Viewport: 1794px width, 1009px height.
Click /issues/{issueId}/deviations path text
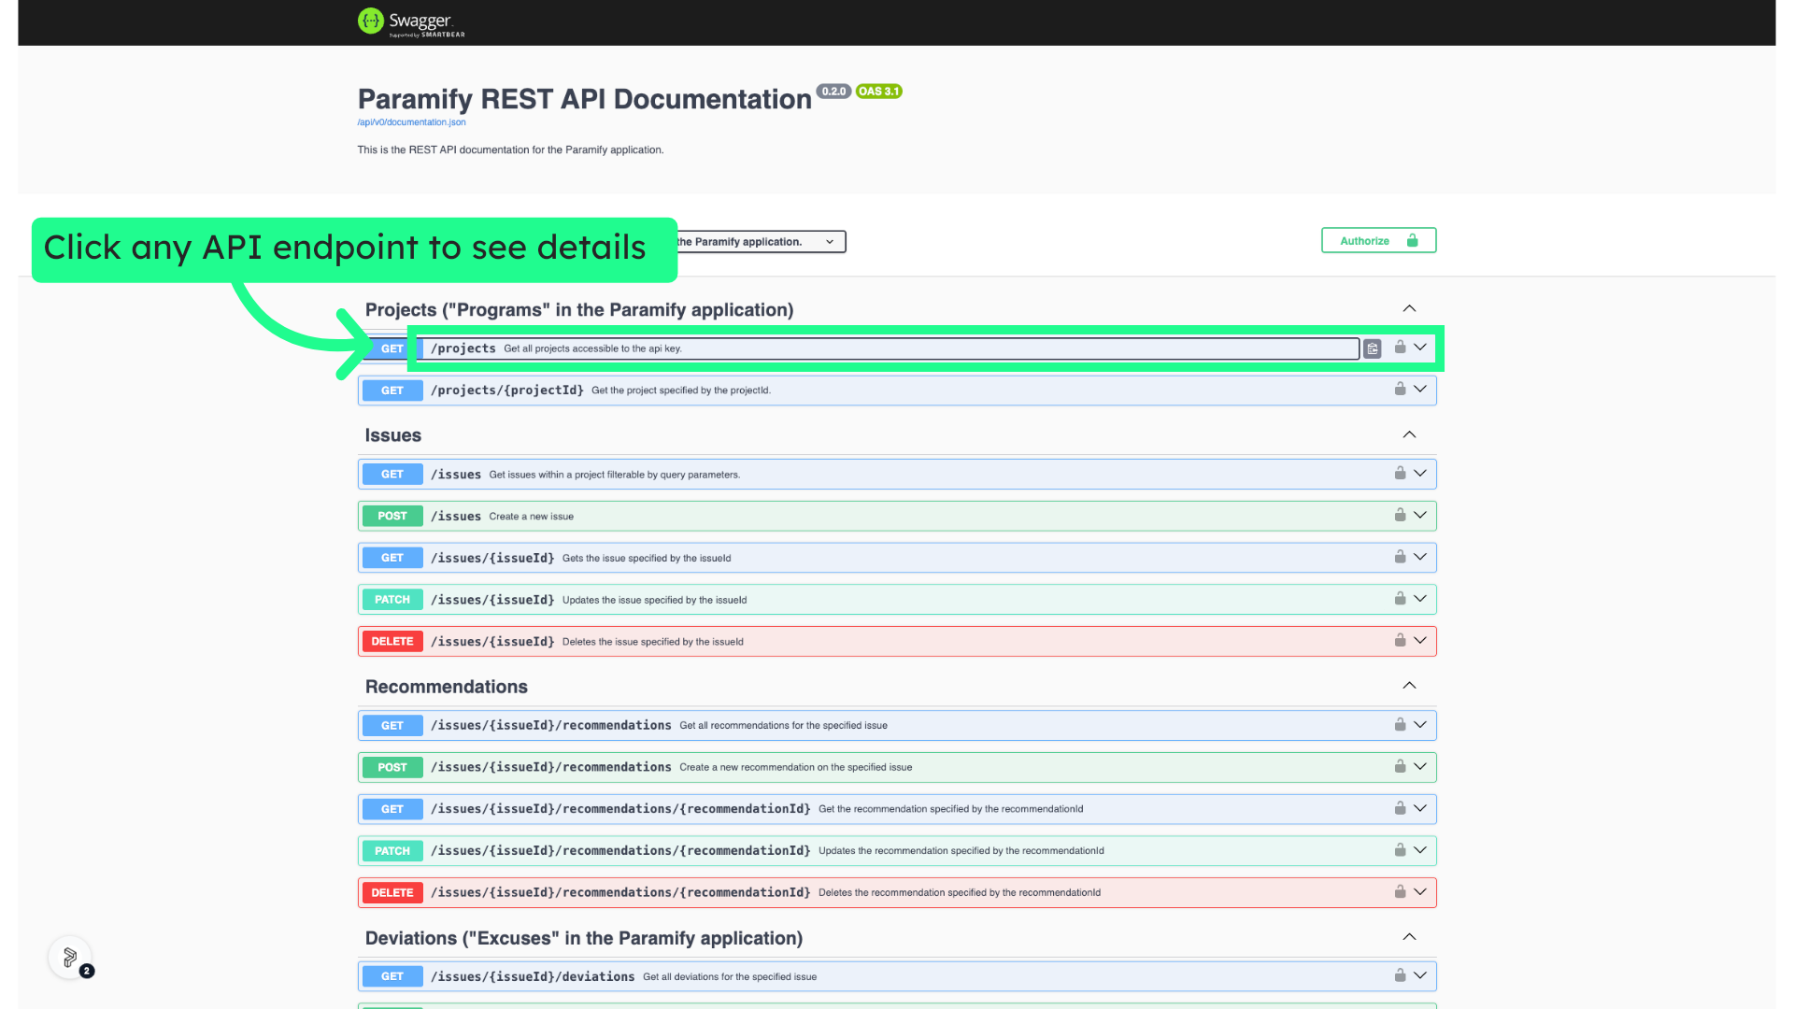click(x=533, y=977)
